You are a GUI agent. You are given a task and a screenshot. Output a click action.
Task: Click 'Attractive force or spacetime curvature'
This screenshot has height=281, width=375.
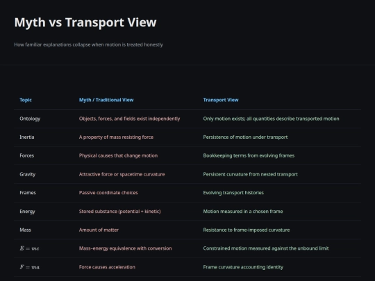click(x=122, y=174)
